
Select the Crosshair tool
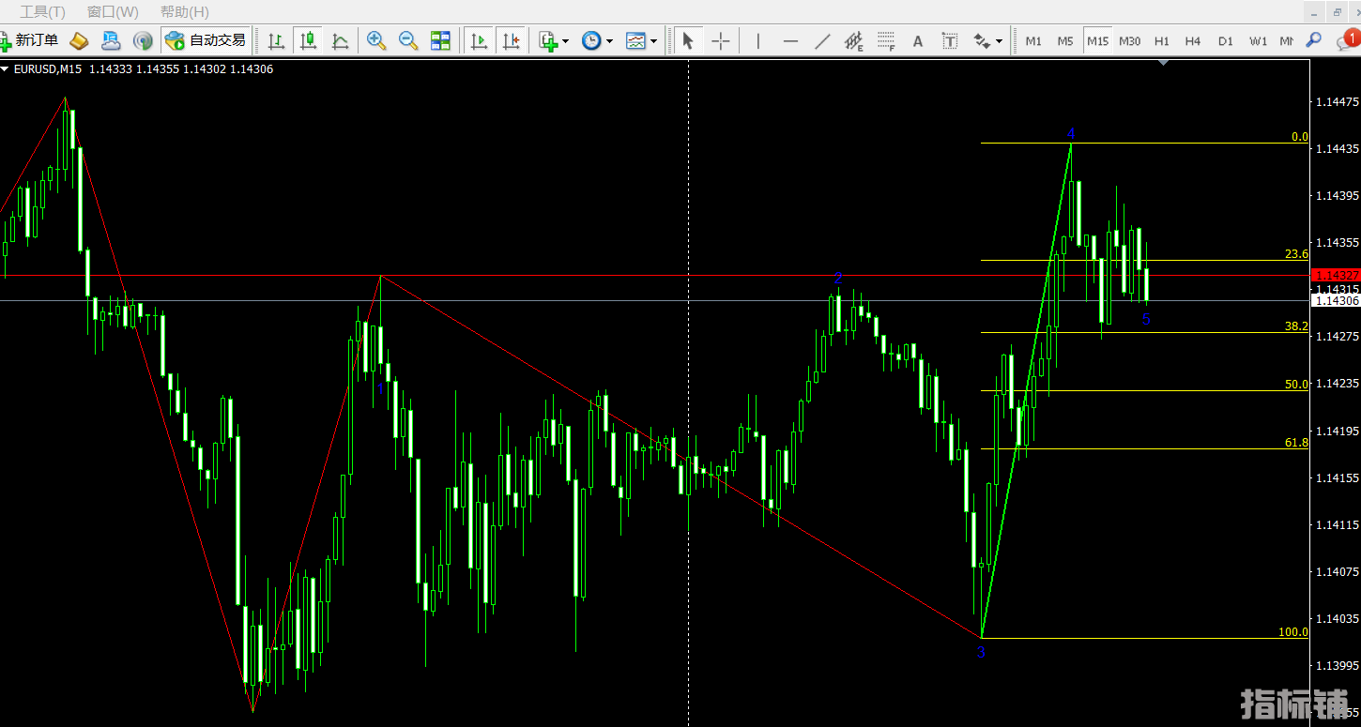720,40
